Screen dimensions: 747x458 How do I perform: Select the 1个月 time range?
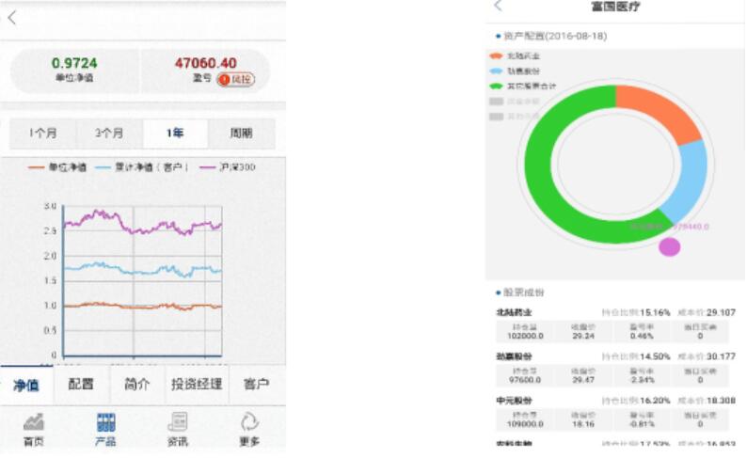click(42, 134)
